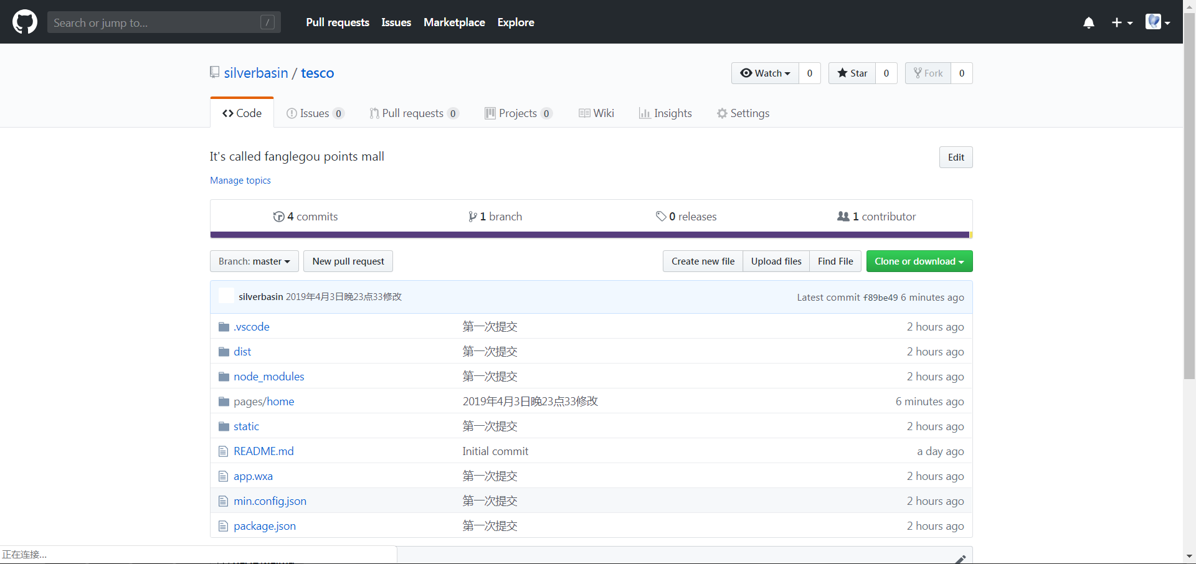1196x564 pixels.
Task: Open the 1 branch link
Action: pyautogui.click(x=495, y=217)
